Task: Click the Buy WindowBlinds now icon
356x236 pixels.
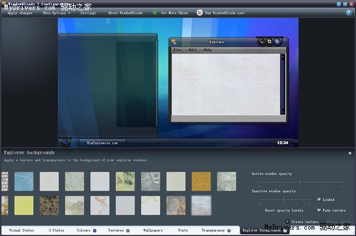Action: (199, 13)
